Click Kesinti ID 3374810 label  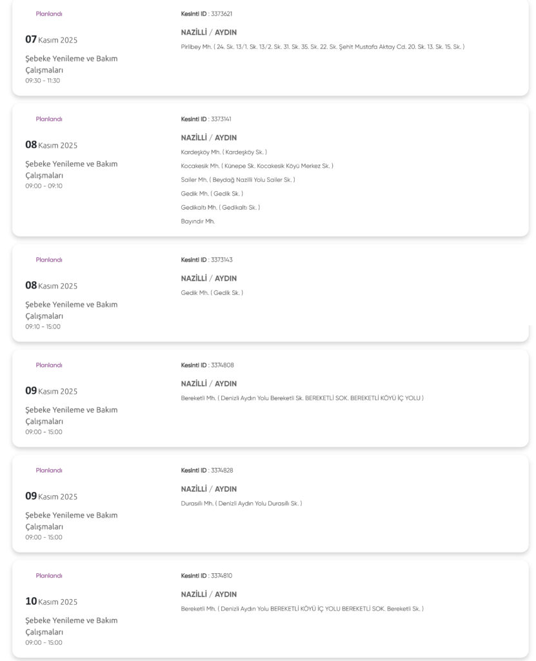(x=207, y=575)
